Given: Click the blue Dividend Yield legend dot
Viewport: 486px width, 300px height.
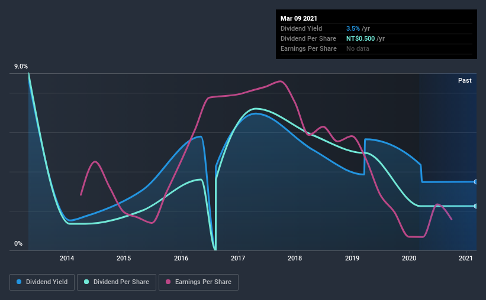Looking at the screenshot, I should coord(19,282).
